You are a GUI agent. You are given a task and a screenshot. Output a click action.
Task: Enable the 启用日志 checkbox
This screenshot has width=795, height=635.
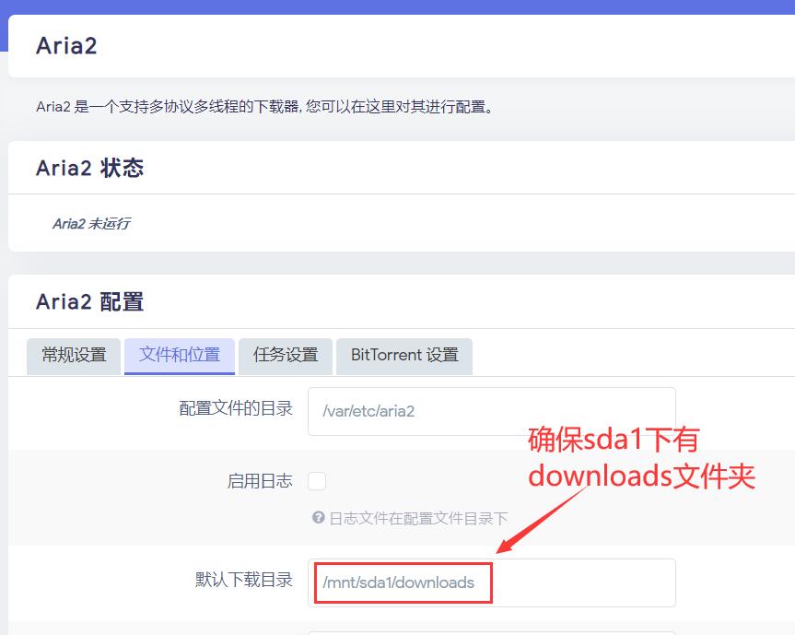coord(317,481)
